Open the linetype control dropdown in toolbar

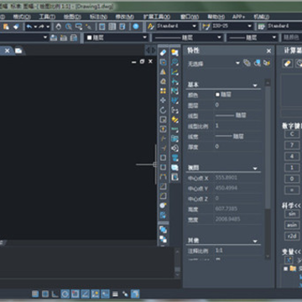click(x=187, y=38)
